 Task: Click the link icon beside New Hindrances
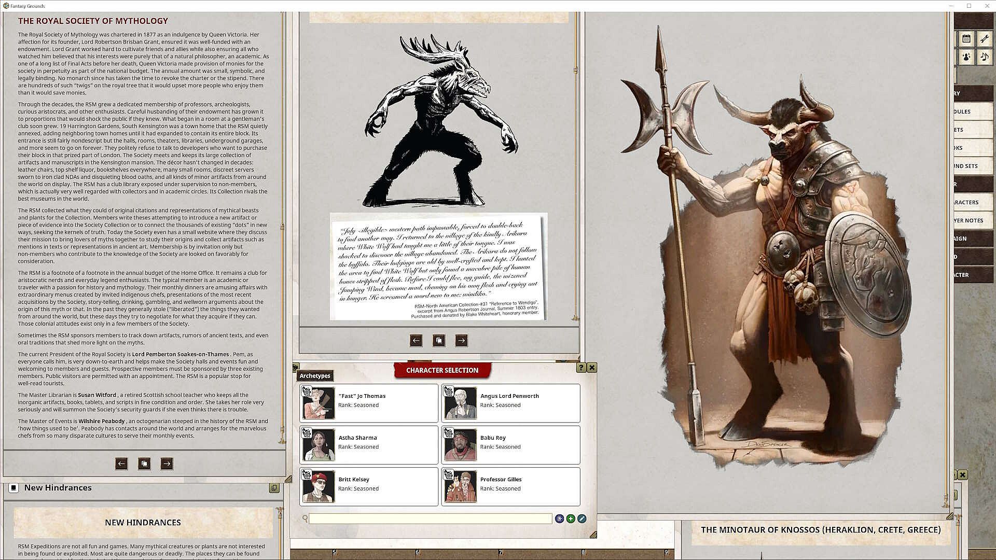[274, 488]
